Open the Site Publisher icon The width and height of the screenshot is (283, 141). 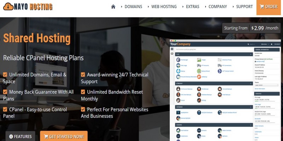[x=178, y=130]
